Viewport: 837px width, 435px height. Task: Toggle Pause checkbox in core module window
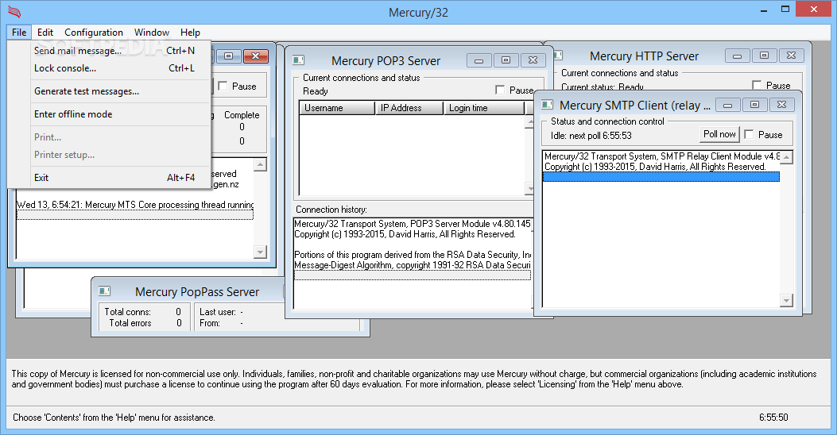(x=223, y=86)
